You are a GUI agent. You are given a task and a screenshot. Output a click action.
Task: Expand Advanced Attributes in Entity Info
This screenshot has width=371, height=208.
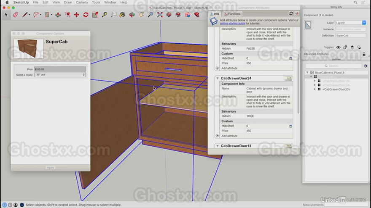tap(364, 54)
